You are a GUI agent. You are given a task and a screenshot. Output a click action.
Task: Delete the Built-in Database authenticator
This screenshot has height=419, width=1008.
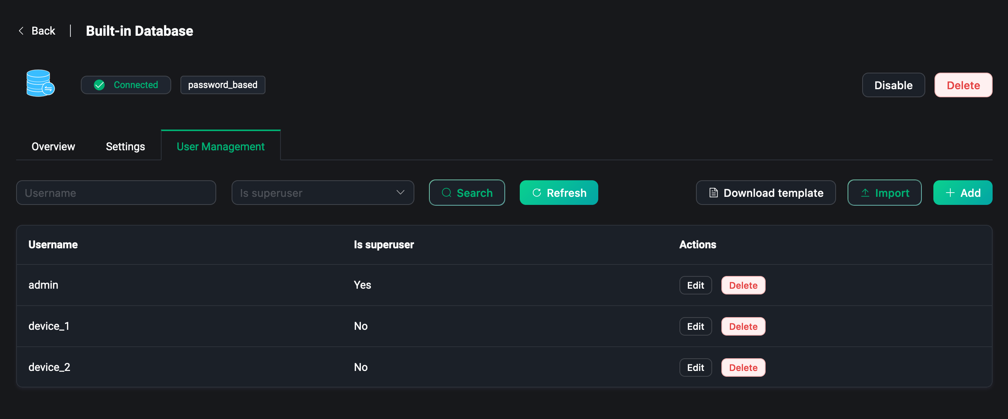tap(963, 85)
